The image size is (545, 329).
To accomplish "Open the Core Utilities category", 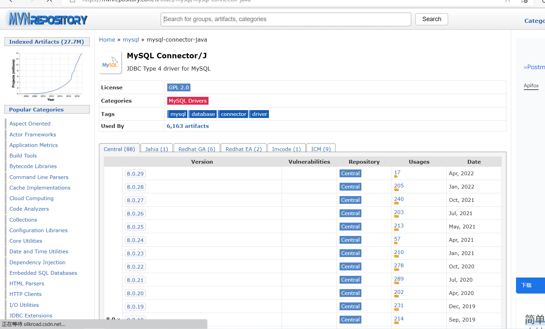I will click(26, 241).
